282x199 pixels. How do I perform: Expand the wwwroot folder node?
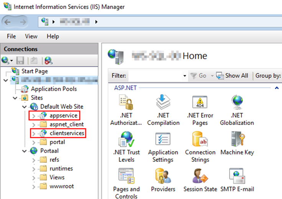[x=33, y=186]
